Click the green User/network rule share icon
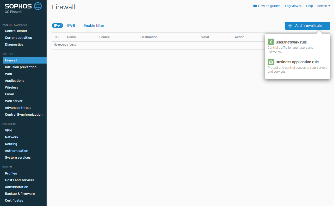This screenshot has width=334, height=206. 271,42
